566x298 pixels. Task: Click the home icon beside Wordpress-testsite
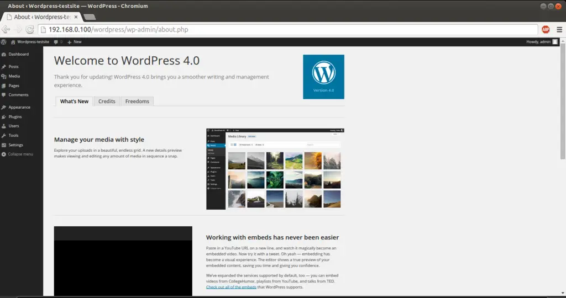click(x=13, y=42)
